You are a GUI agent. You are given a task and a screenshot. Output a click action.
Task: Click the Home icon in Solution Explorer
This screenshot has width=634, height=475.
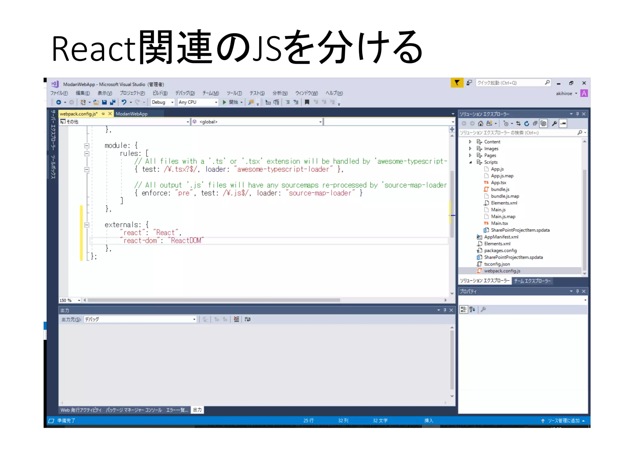click(x=480, y=124)
